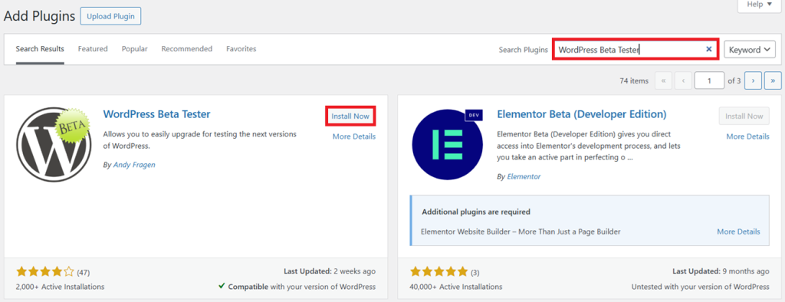Click the green Compatible checkmark icon
The height and width of the screenshot is (302, 785).
coord(222,287)
